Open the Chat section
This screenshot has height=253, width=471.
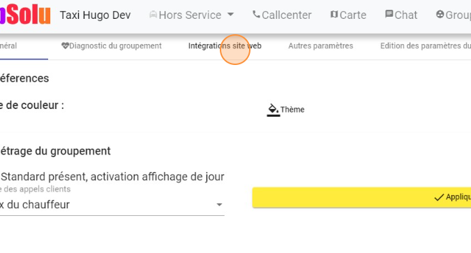[x=401, y=15]
